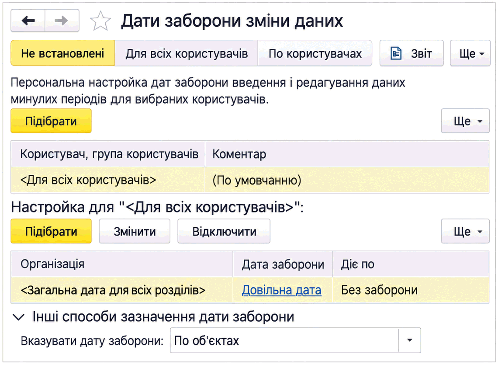Click the 'Коментар' column header
Viewport: 498px width, 365px height.
[347, 154]
